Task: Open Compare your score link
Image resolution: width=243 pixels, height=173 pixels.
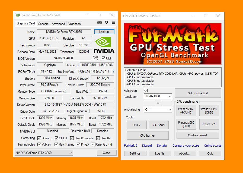Action: [x=186, y=146]
